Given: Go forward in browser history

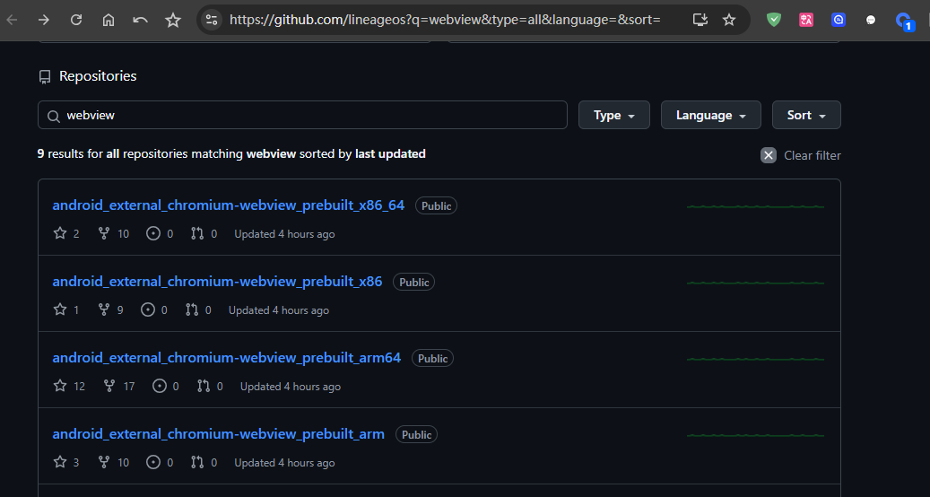Looking at the screenshot, I should (44, 20).
